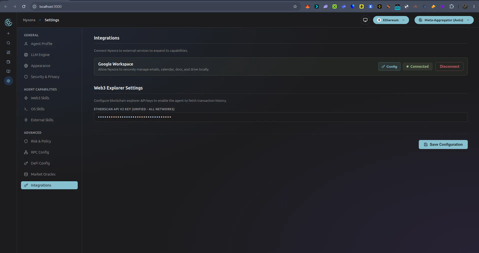Open DeFi Config section

click(49, 163)
